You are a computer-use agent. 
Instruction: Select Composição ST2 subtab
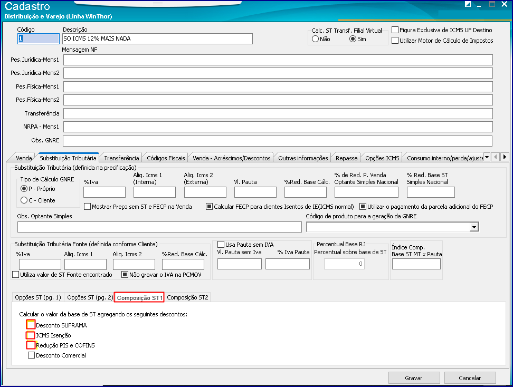tap(187, 297)
